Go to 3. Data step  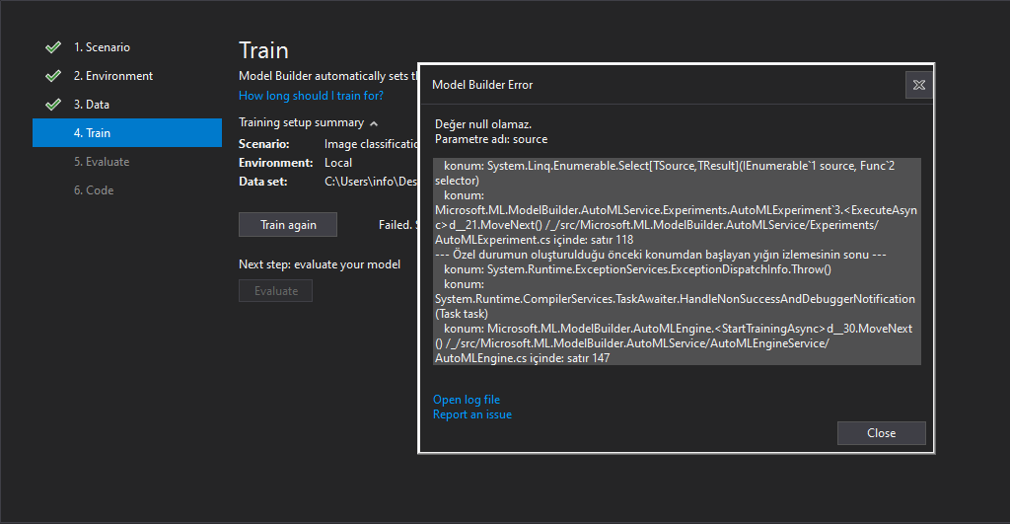(x=92, y=105)
